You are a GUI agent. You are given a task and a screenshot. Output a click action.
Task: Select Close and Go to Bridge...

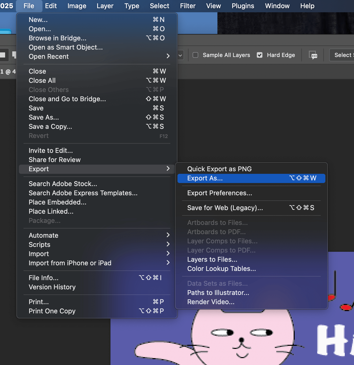click(97, 99)
